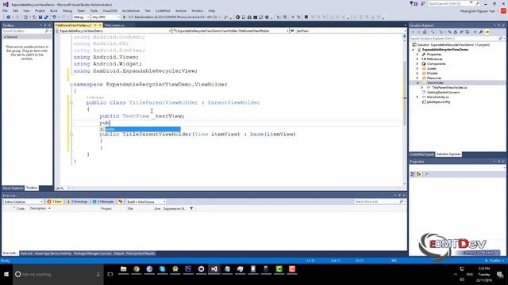Viewport: 508px width, 285px height.
Task: Click the Alphabetical sort icon in Properties panel
Action: click(419, 174)
